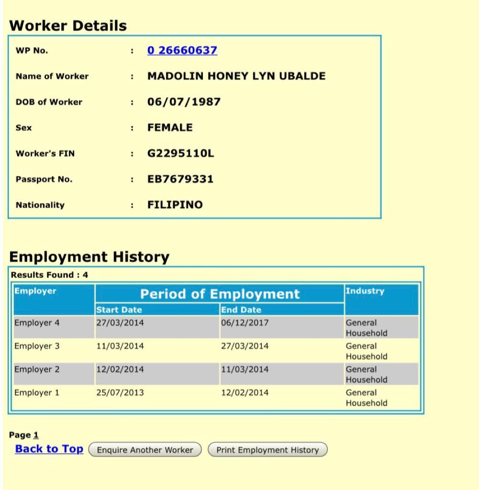Select the worker name MADOLIN HONEY LYN UBALDE
Screen dimensions: 479x490
(236, 76)
